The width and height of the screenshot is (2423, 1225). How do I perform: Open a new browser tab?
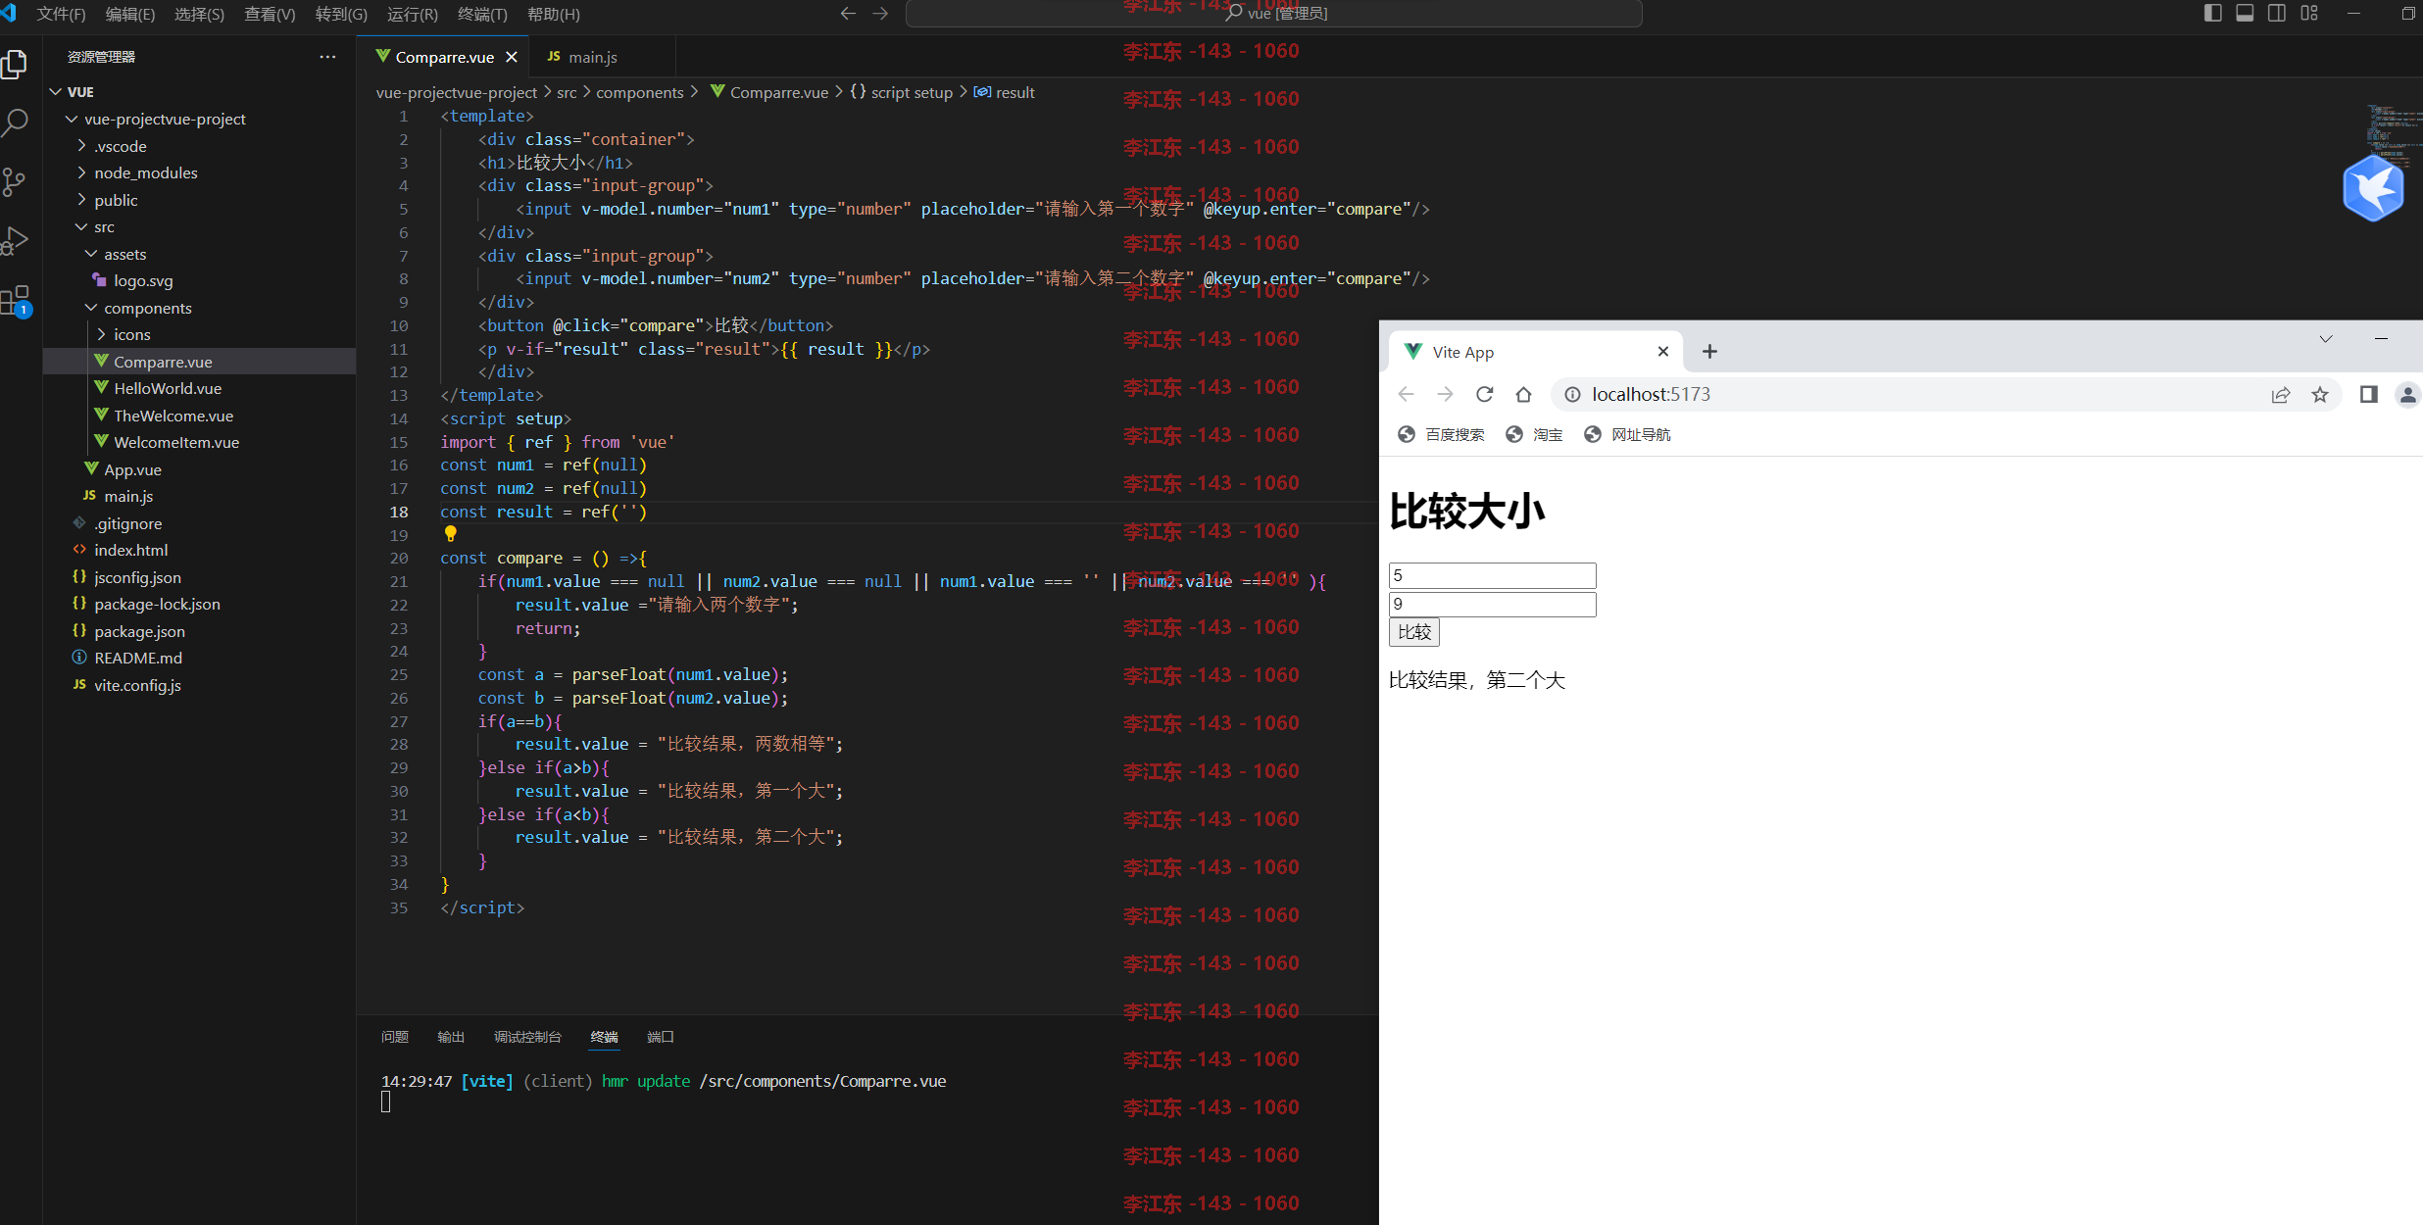pyautogui.click(x=1709, y=351)
